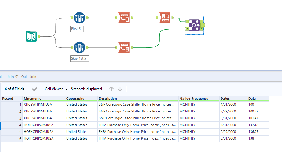Image resolution: width=282 pixels, height=152 pixels.
Task: Click the Mnemonic column header
Action: coord(44,99)
